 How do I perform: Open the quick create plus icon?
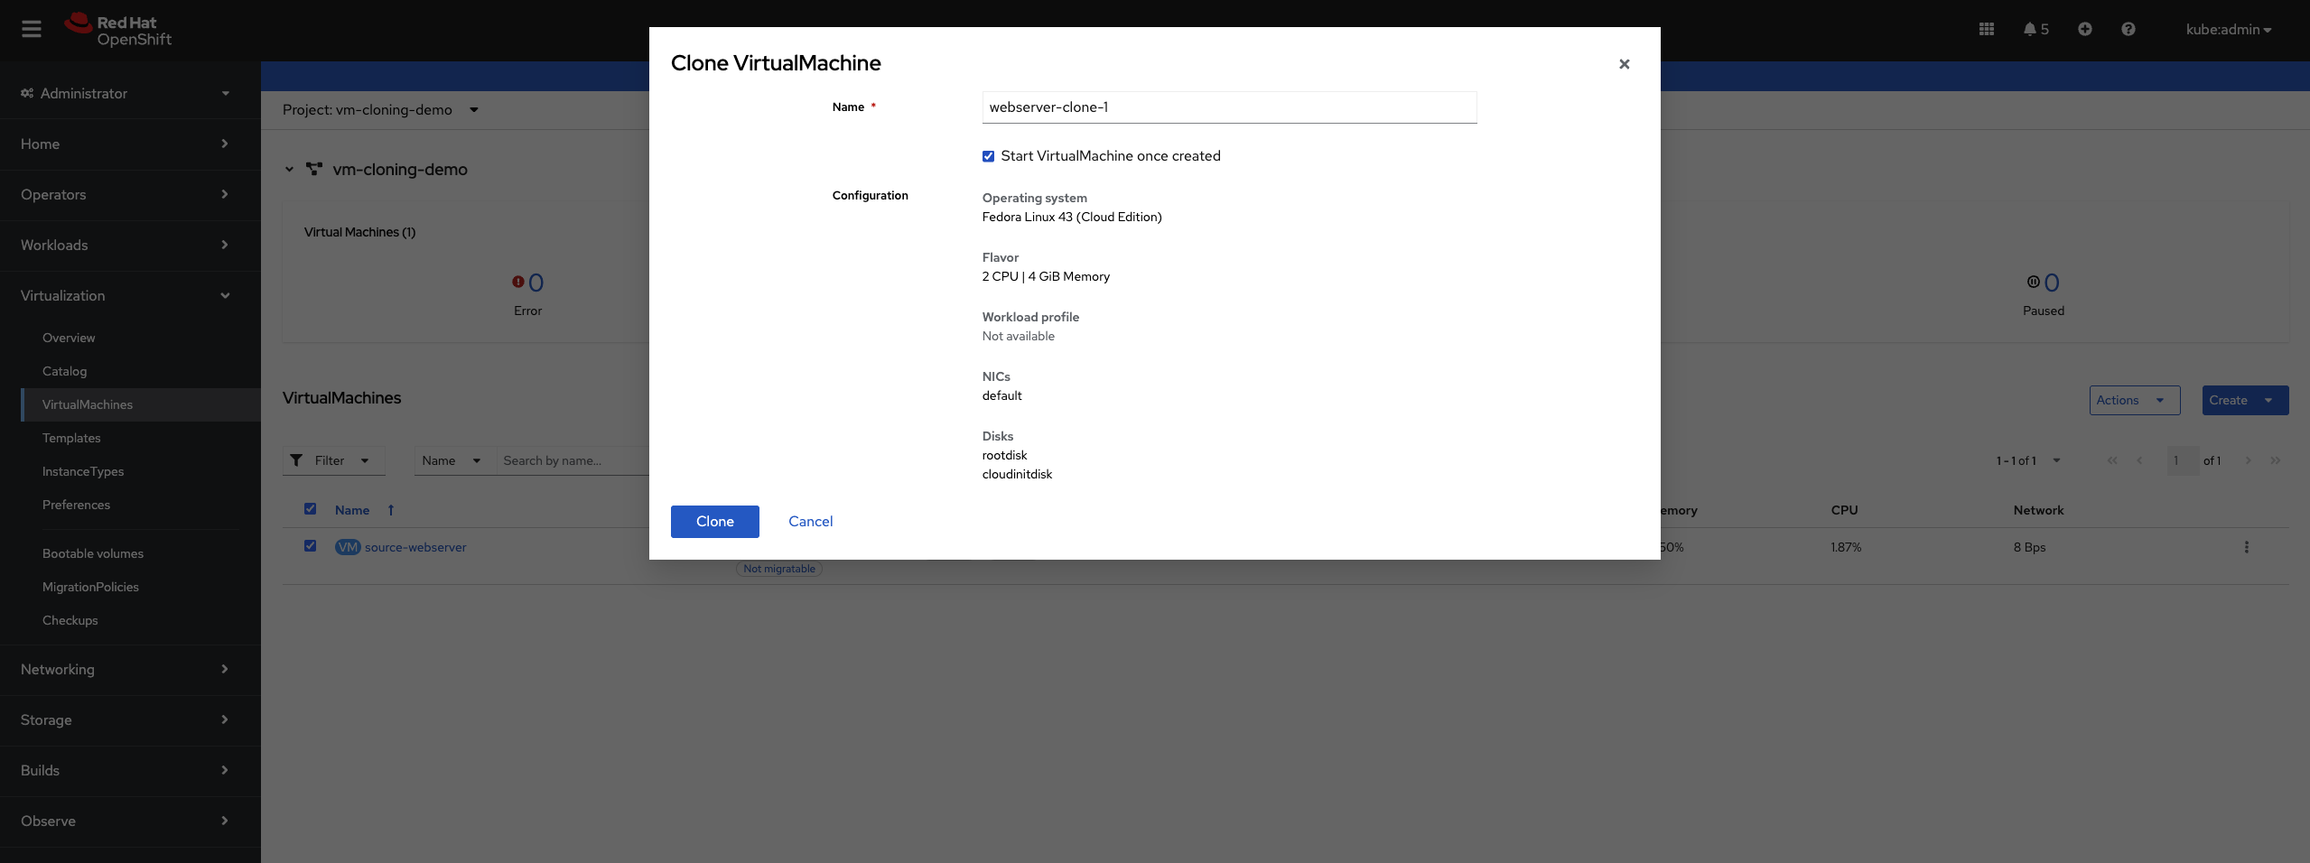point(2084,29)
